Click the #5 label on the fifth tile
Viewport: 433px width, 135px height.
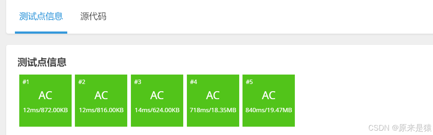249,82
